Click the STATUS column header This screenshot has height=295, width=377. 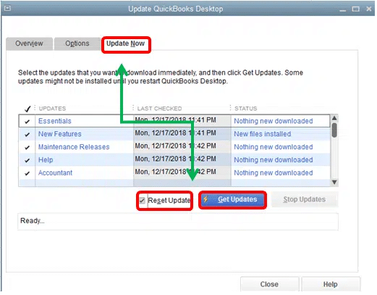[x=246, y=109]
